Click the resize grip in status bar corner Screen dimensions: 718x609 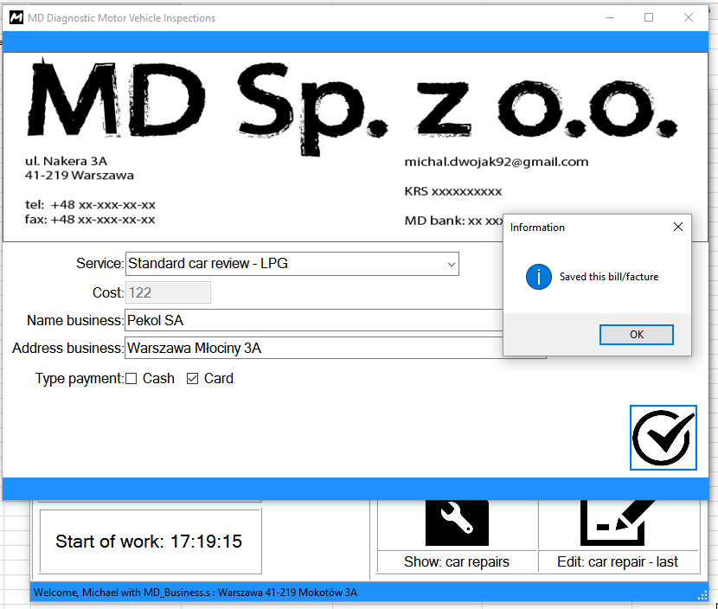[702, 595]
